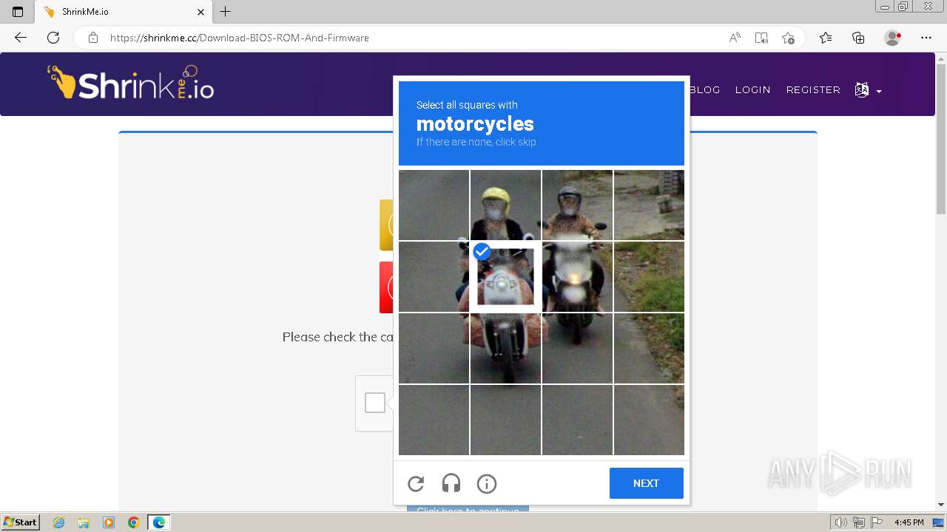The height and width of the screenshot is (532, 947).
Task: Deselect the checked motorcycle tile
Action: tap(505, 276)
